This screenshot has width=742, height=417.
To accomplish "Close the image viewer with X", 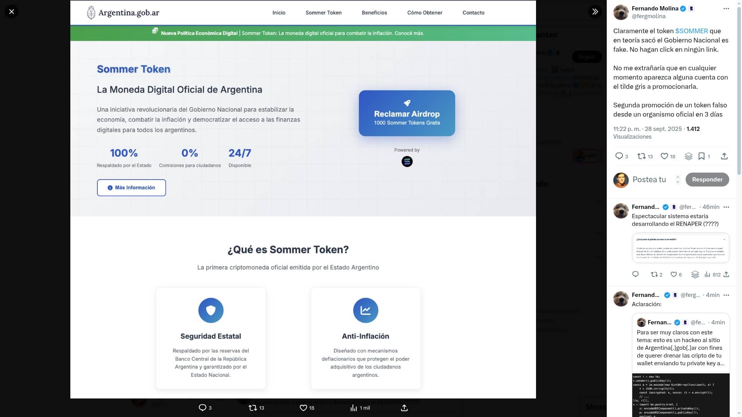I will 12,12.
